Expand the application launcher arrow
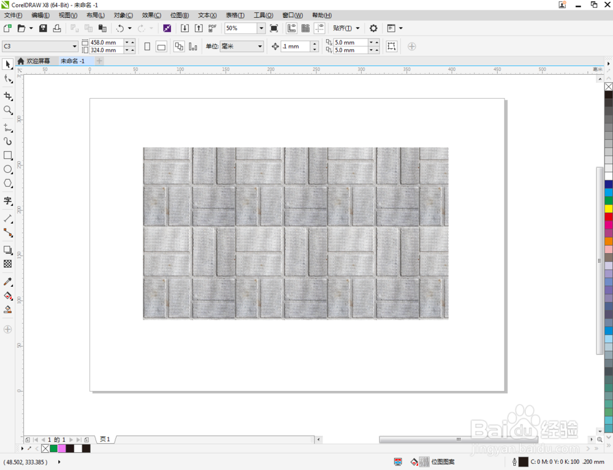The width and height of the screenshot is (613, 470). pos(401,28)
